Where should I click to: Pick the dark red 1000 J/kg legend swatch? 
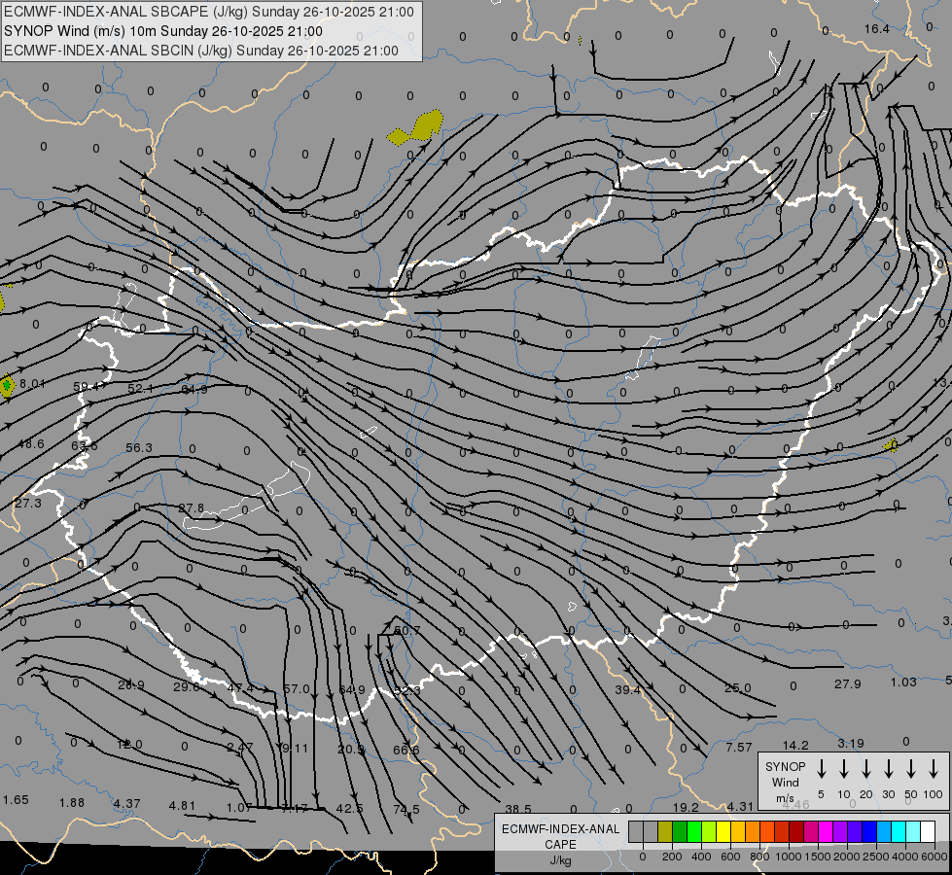[796, 832]
